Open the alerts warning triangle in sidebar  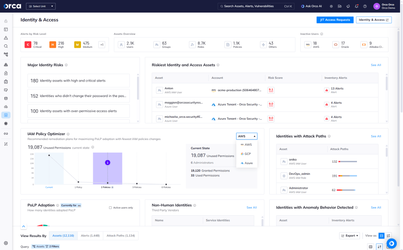tap(6, 38)
